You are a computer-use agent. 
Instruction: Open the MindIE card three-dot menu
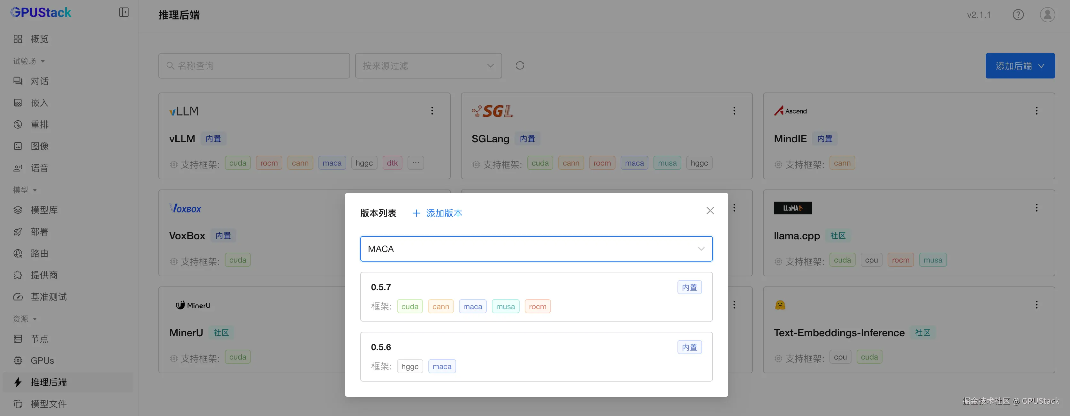1036,111
